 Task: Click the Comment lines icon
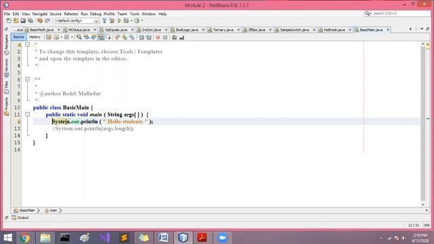tap(174, 37)
